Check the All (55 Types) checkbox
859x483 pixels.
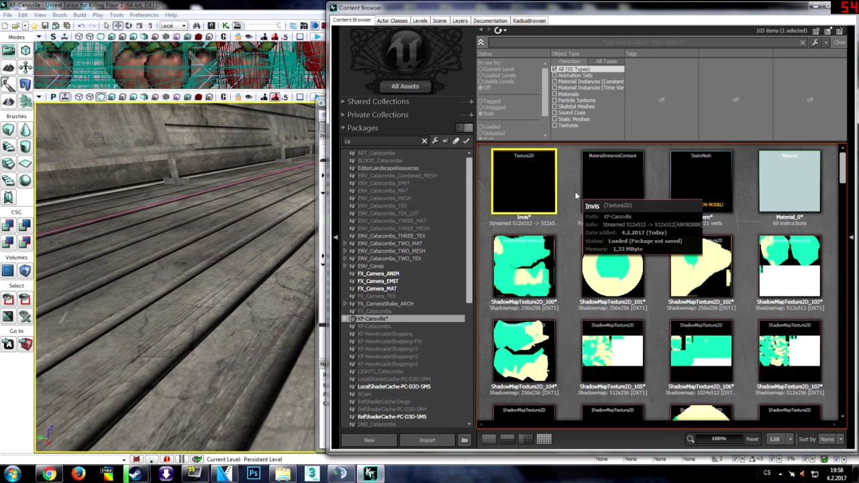554,69
